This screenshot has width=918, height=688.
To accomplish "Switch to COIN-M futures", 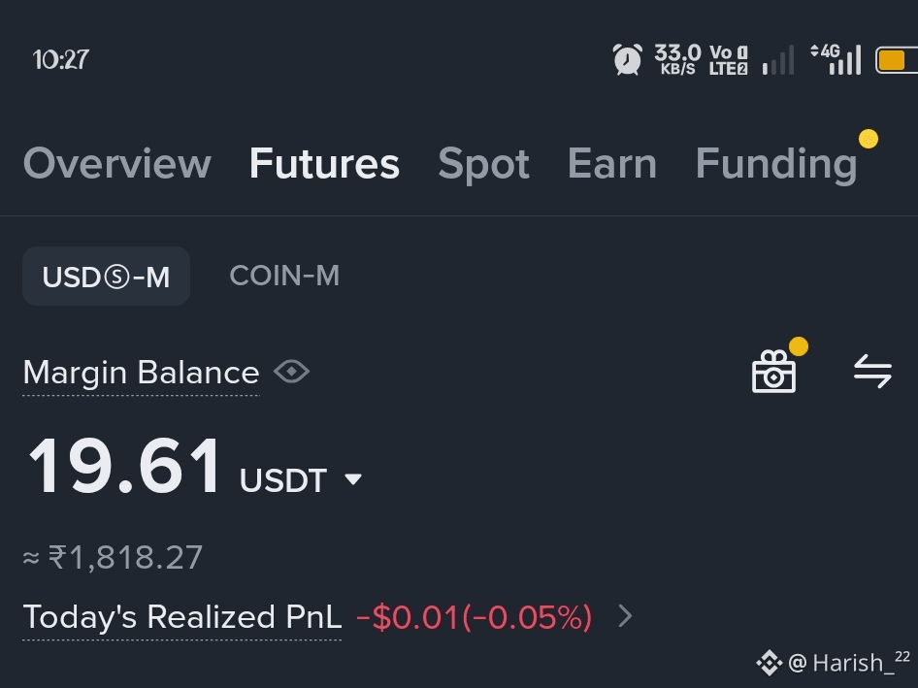I will (284, 276).
